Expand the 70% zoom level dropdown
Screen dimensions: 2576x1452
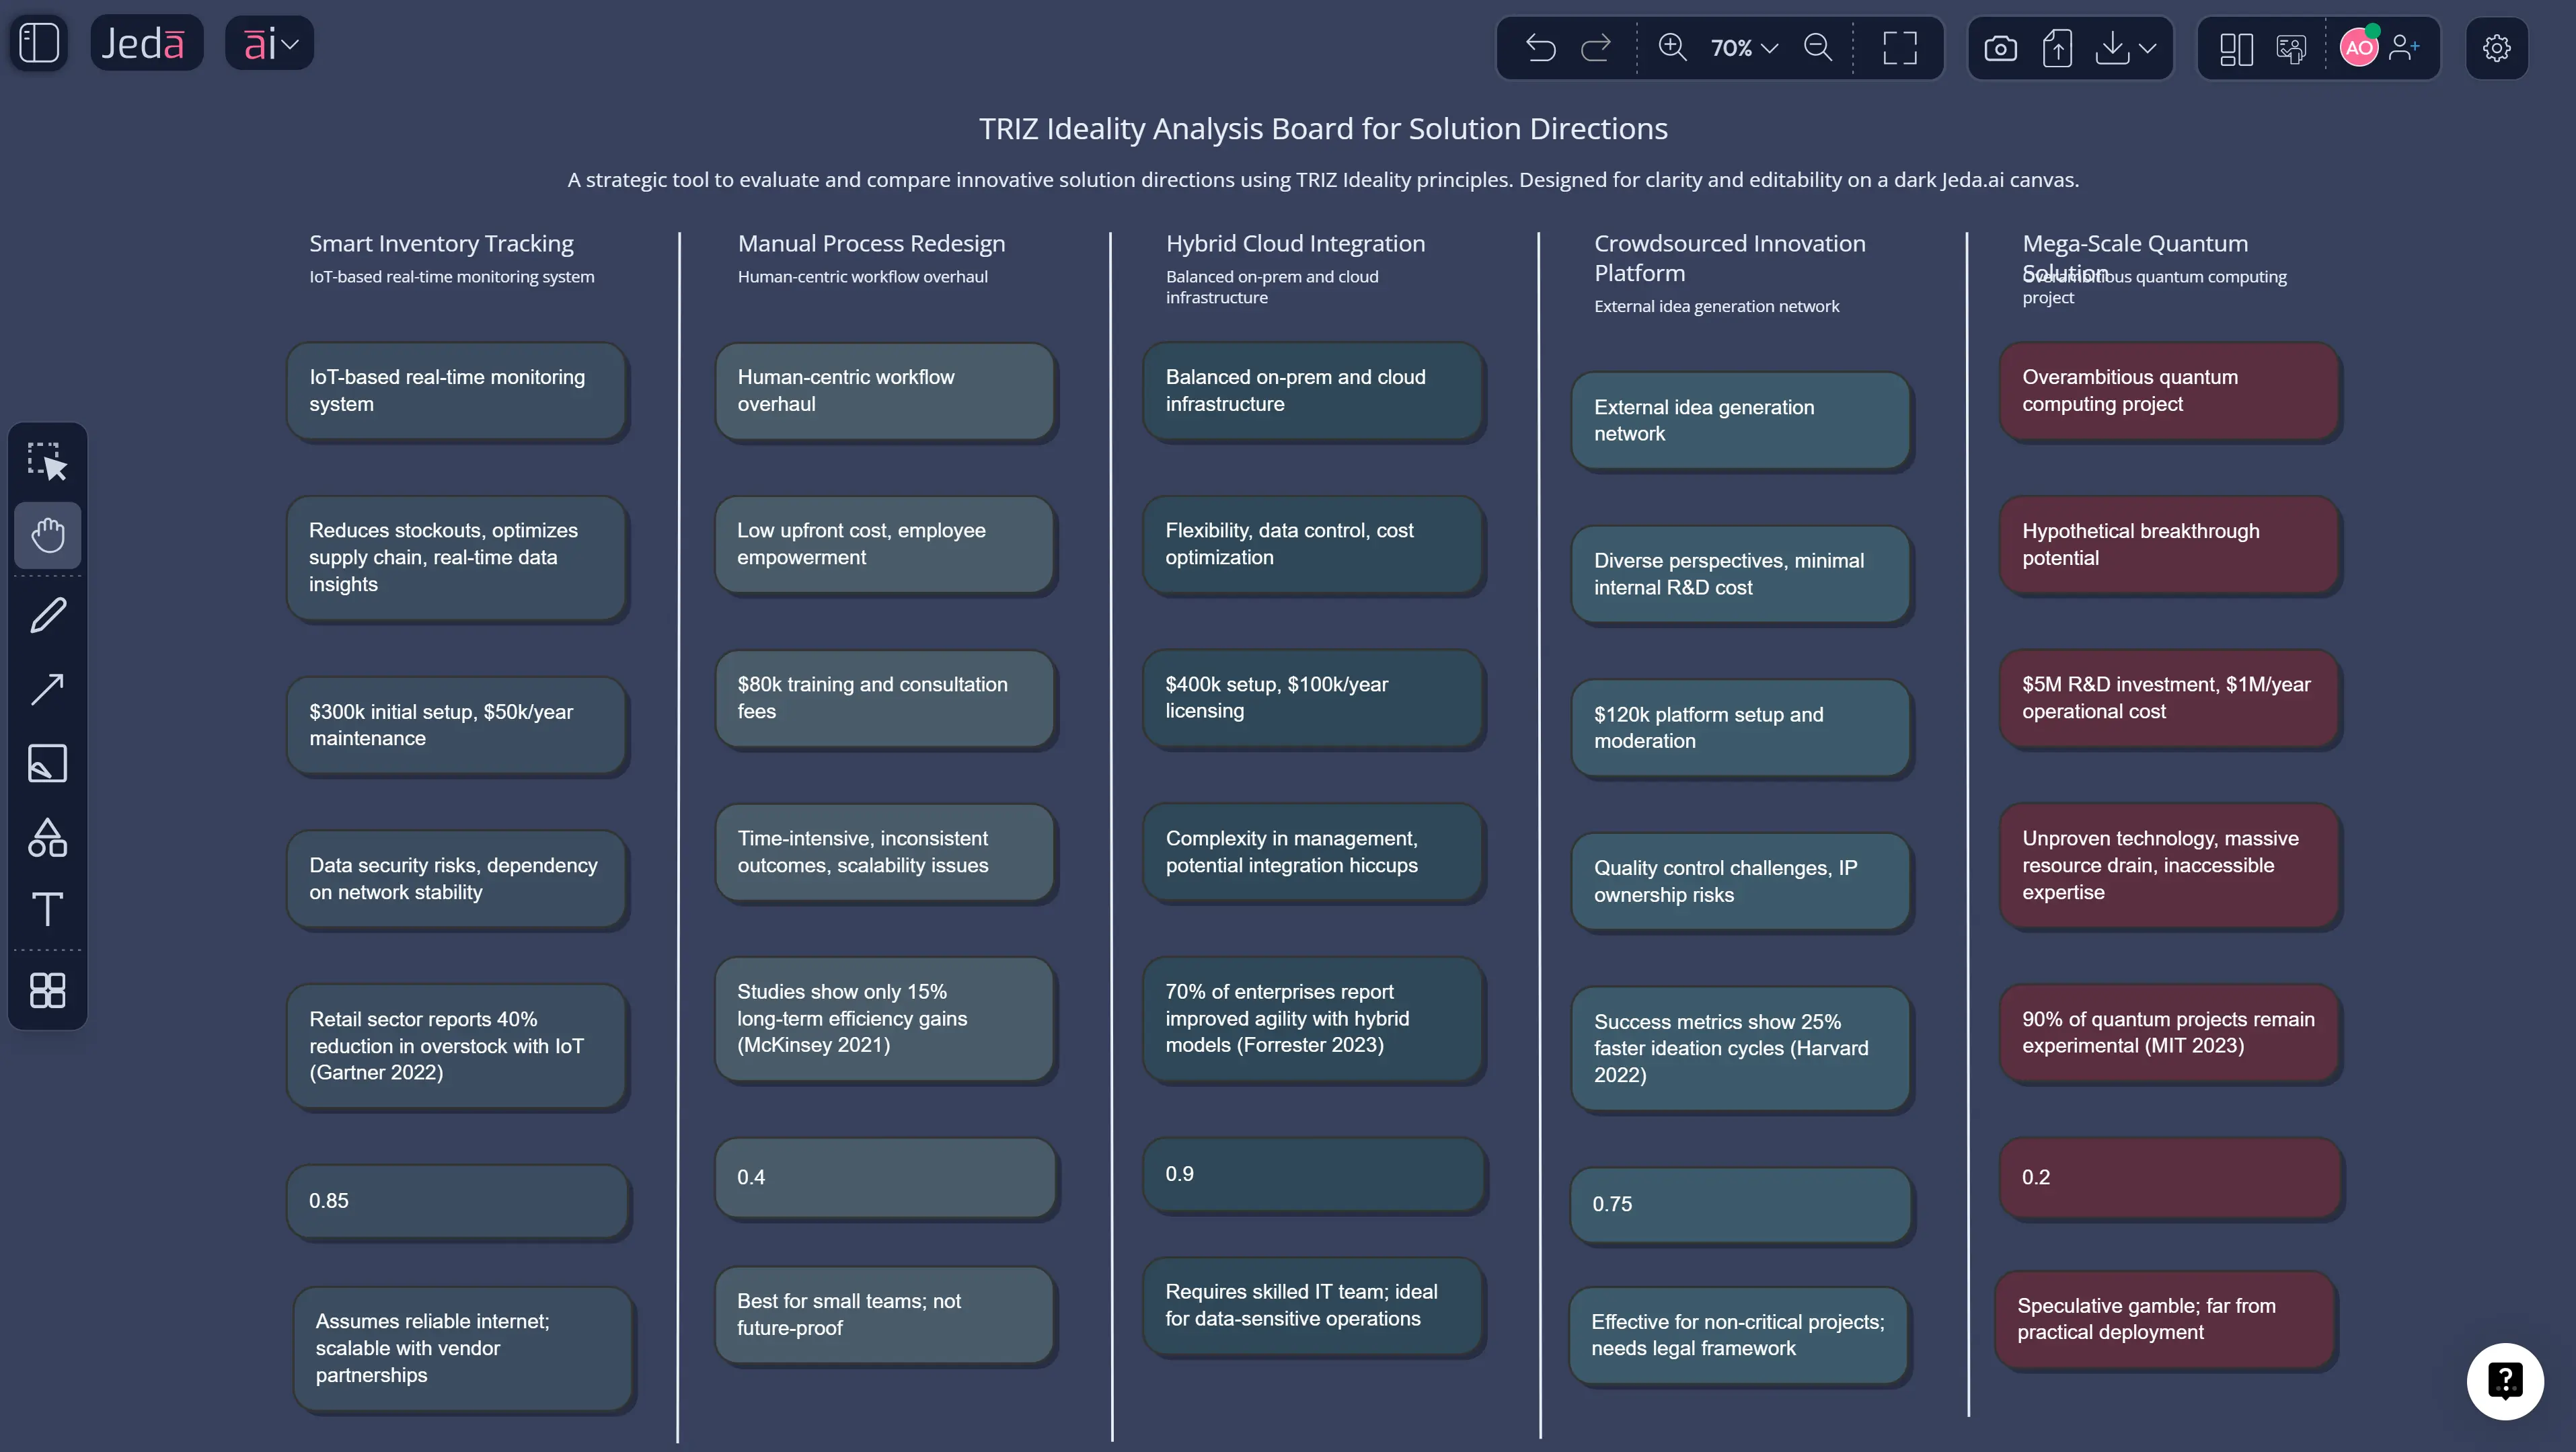click(1744, 48)
